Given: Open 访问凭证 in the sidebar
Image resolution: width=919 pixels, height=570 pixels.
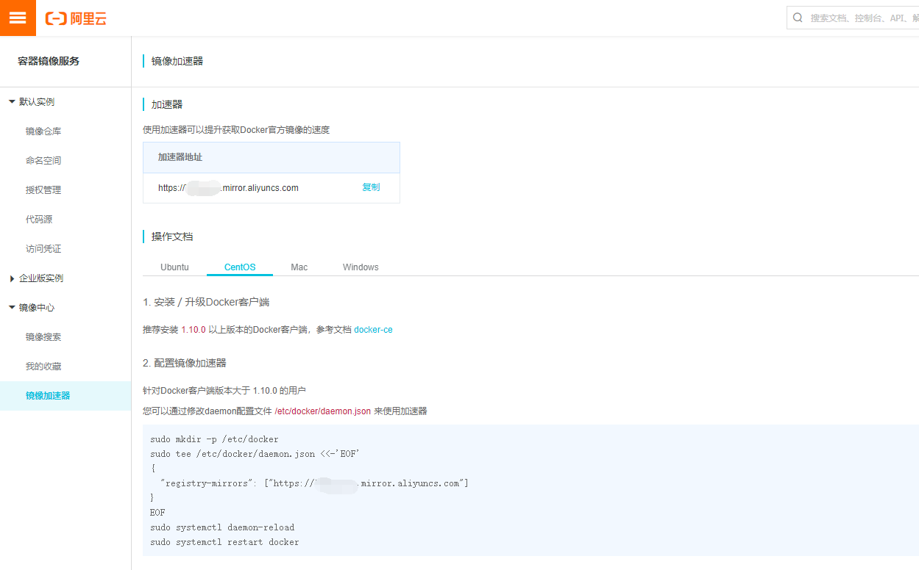Looking at the screenshot, I should coord(43,249).
